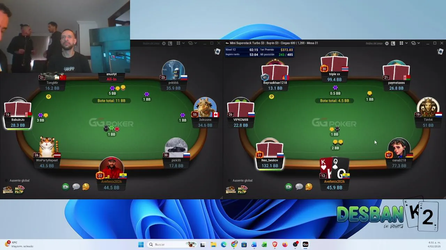Click WinPartyRepeat tiger avatar
This screenshot has width=446, height=250.
[x=47, y=147]
